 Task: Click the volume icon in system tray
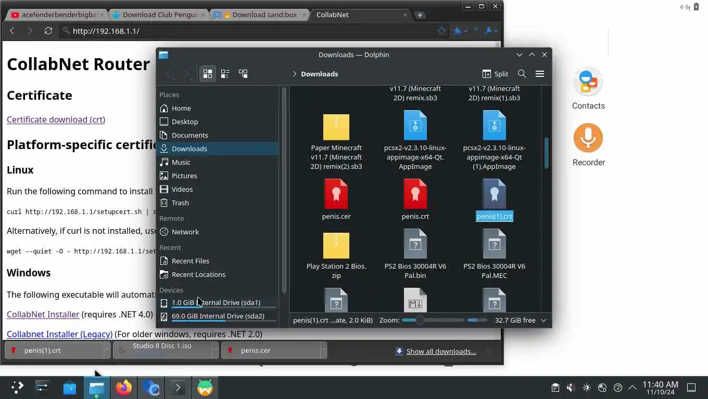coord(571,388)
